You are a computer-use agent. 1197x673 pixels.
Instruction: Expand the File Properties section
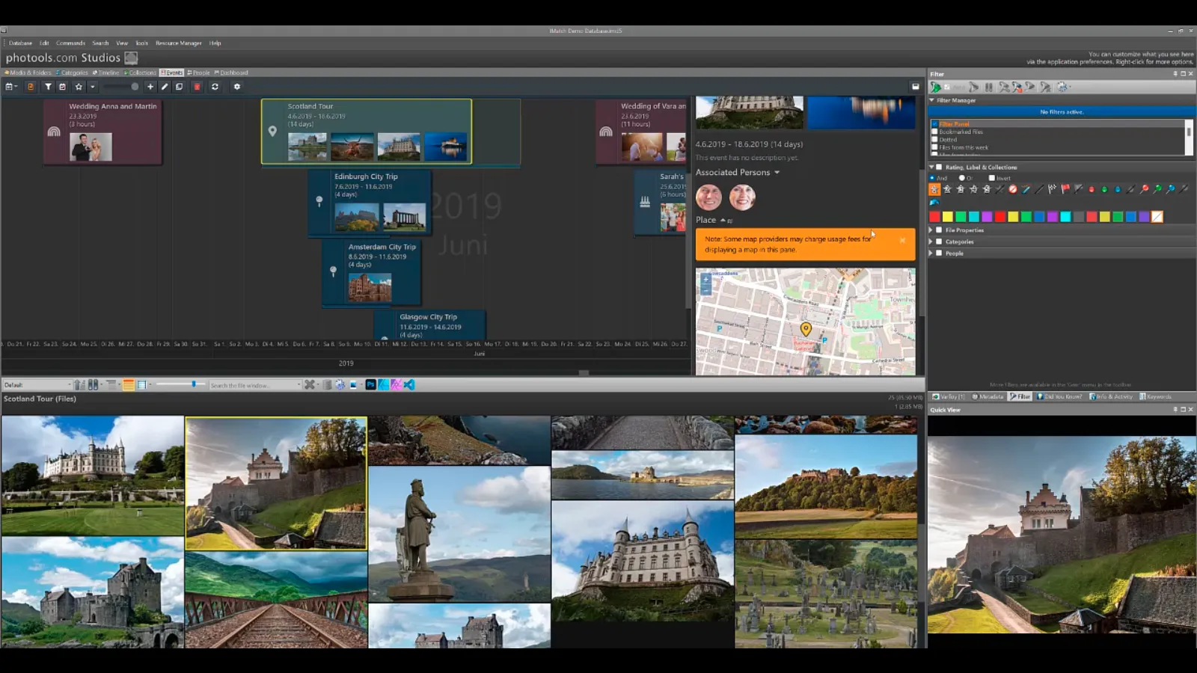[931, 230]
